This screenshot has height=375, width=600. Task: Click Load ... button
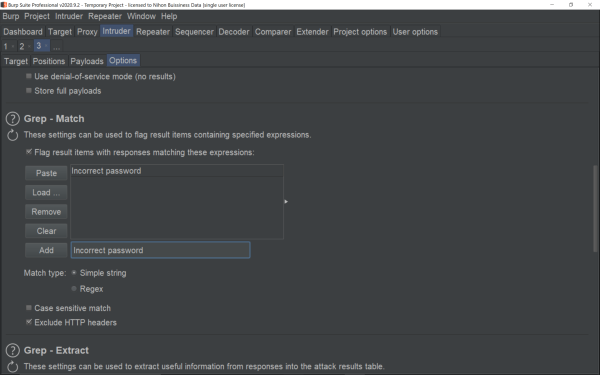tap(46, 192)
